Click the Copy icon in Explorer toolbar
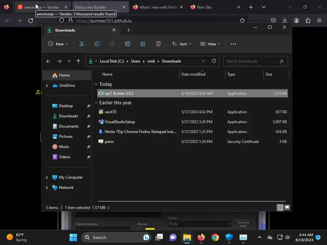Viewport: 327px width, 245px height. [97, 44]
